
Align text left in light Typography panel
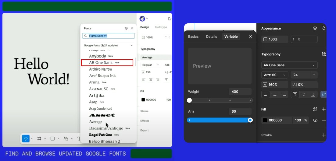144,79
